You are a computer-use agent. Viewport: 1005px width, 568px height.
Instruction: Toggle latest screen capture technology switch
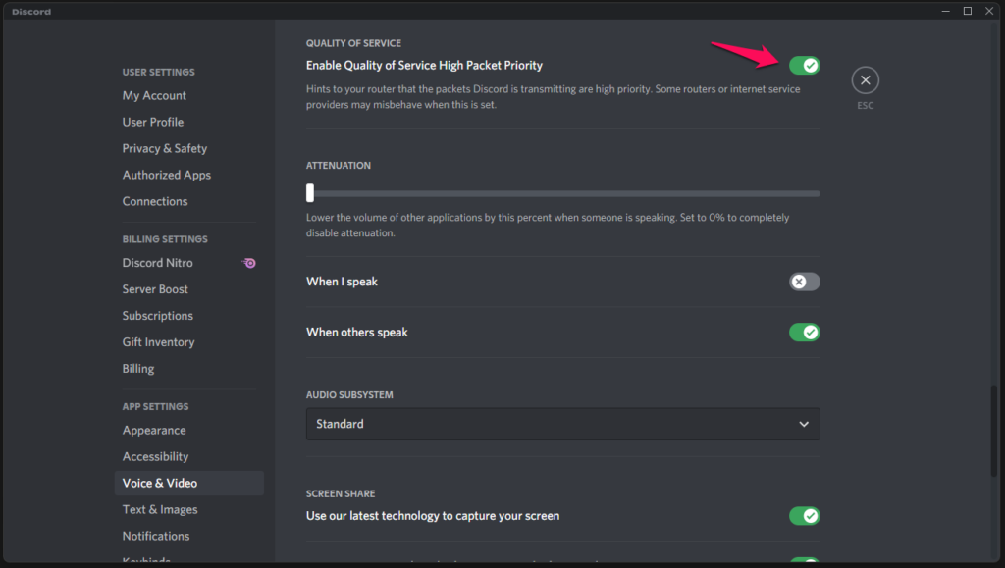tap(804, 516)
